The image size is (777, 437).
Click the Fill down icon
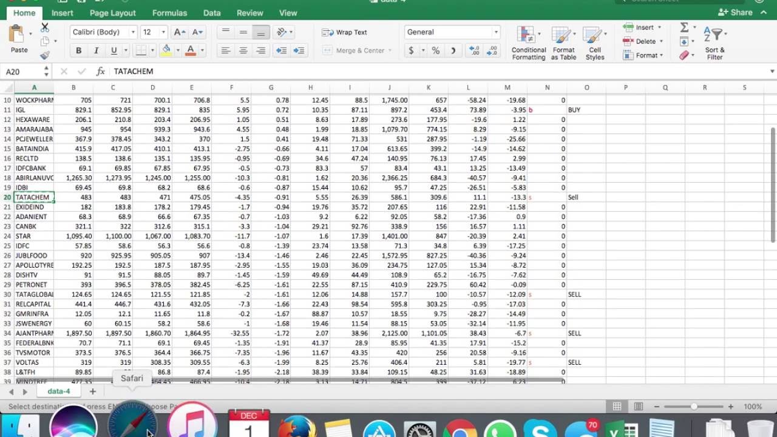click(x=685, y=41)
